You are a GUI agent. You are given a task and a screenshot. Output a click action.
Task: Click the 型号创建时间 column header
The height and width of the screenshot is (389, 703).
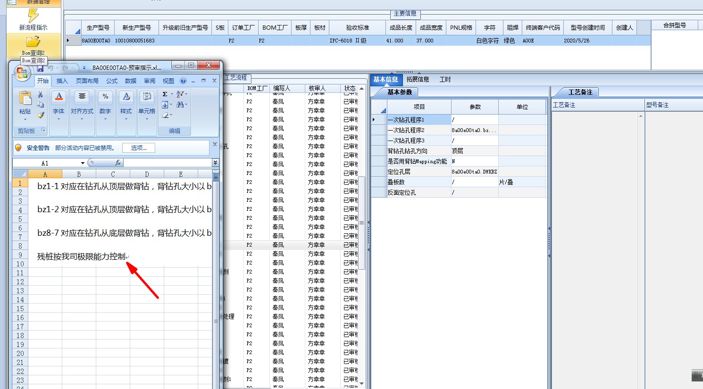(588, 28)
